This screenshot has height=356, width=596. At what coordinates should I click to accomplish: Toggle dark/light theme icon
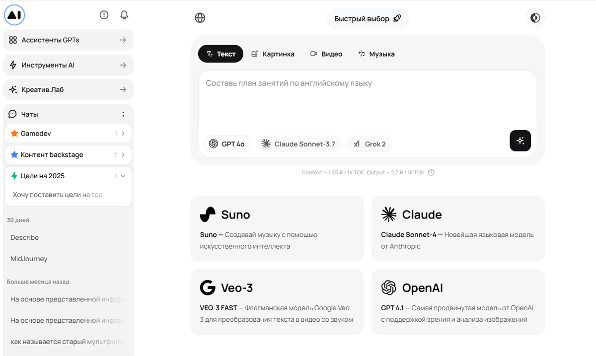535,18
